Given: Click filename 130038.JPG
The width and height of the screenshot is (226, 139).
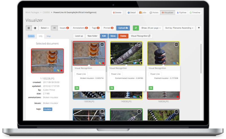Looking at the screenshot, I should pyautogui.click(x=89, y=101).
